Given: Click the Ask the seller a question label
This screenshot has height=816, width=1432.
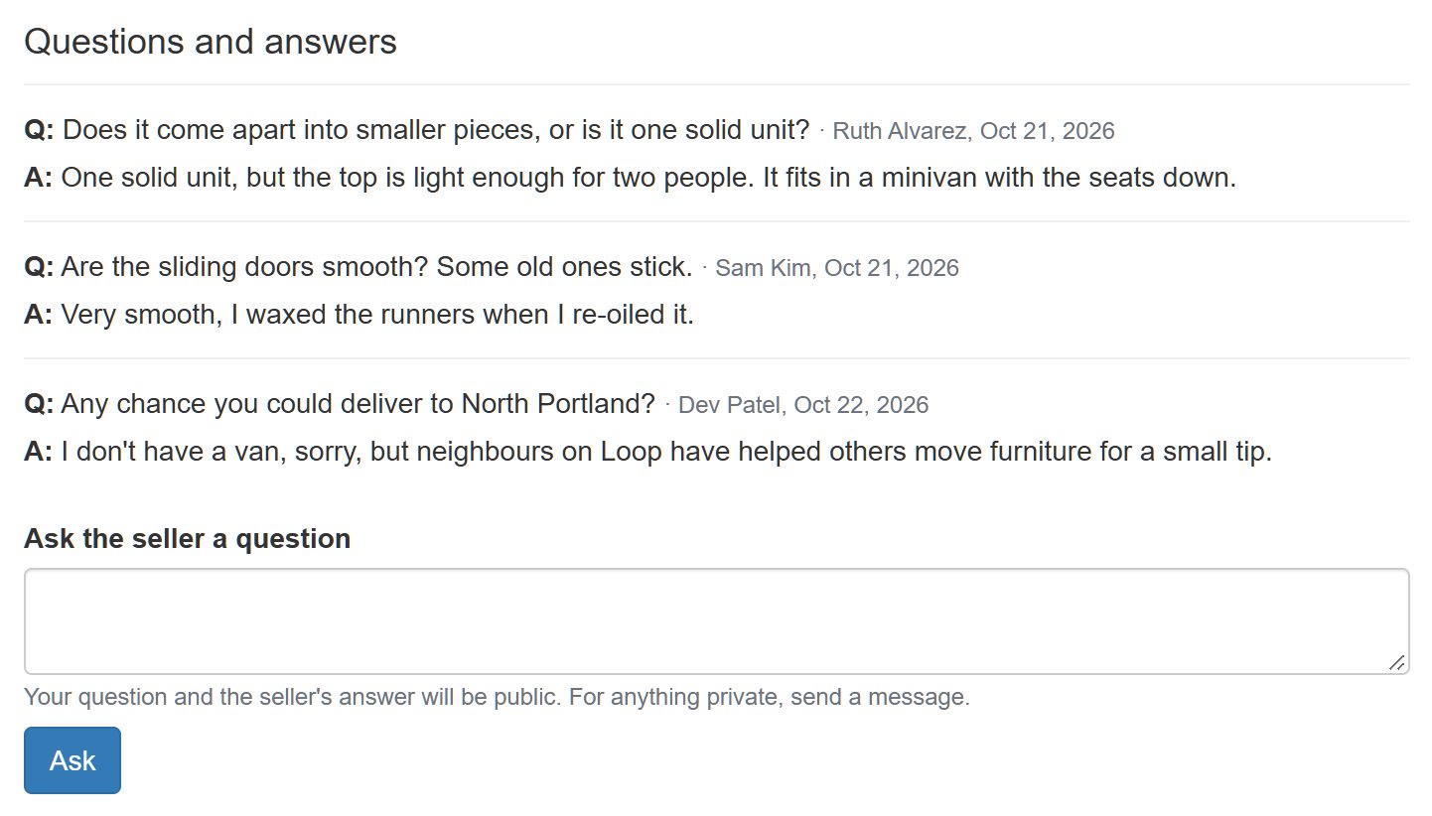Looking at the screenshot, I should [187, 538].
